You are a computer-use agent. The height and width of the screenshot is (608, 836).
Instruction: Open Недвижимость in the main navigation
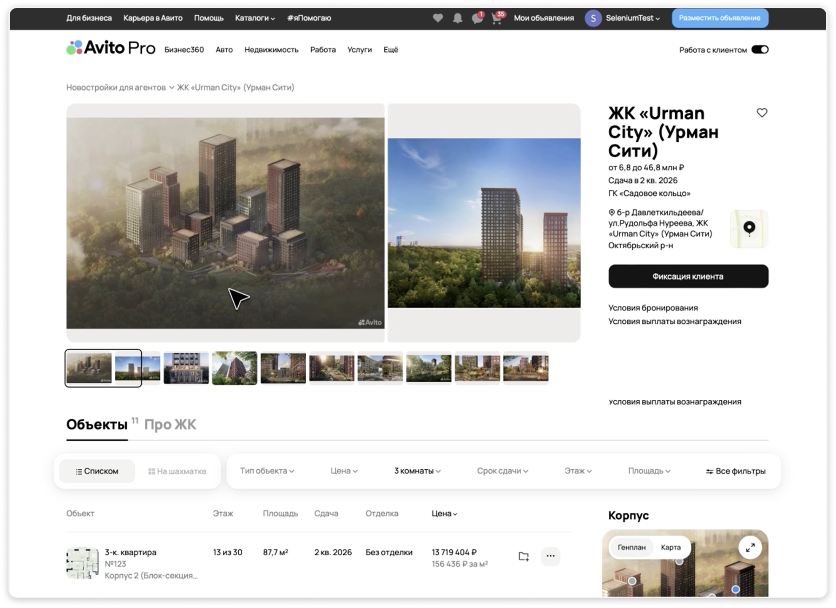tap(271, 50)
